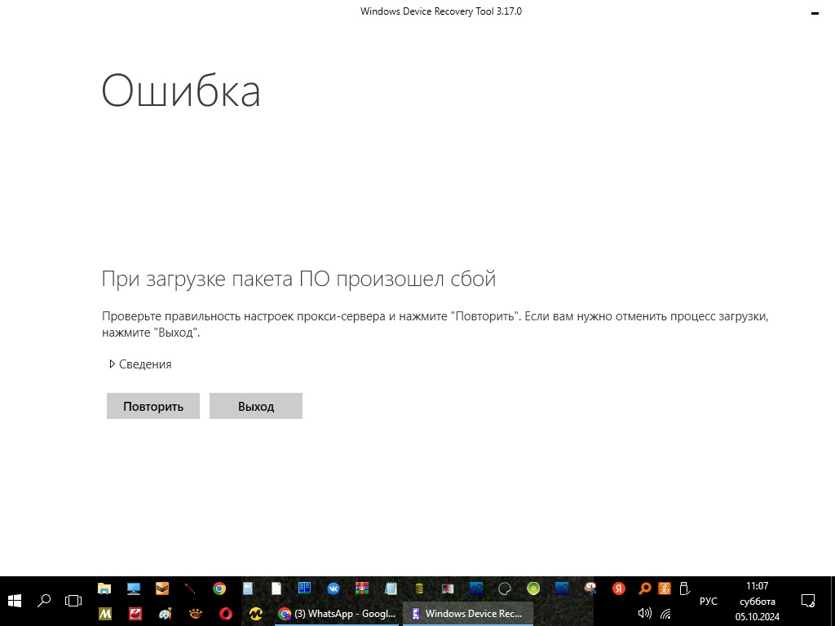
Task: Open the Action Center notifications icon
Action: 808,601
